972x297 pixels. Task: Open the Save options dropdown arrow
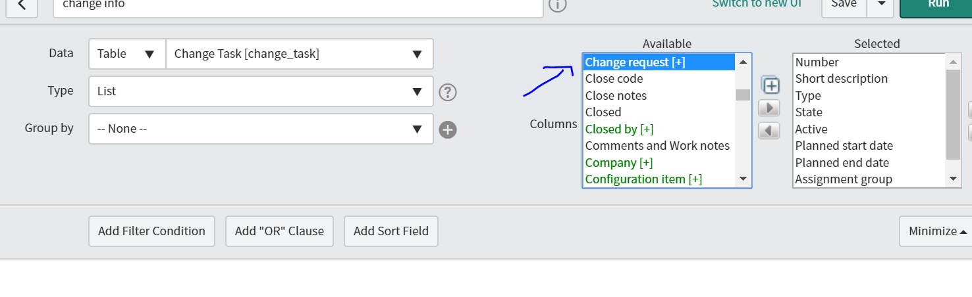coord(880,5)
